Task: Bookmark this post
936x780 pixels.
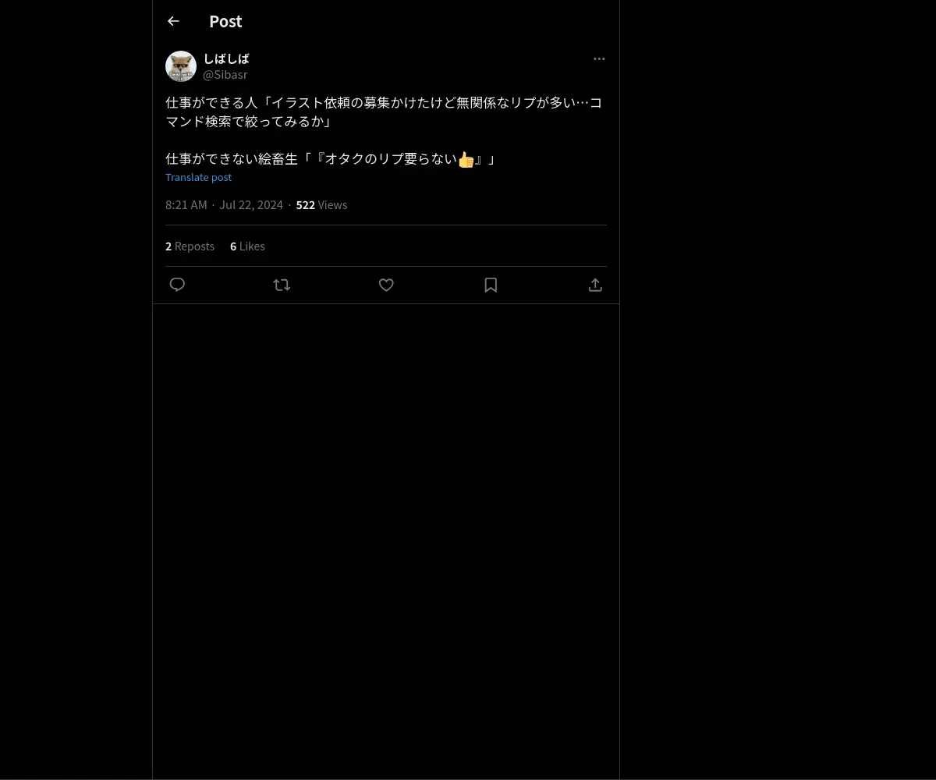Action: tap(491, 285)
